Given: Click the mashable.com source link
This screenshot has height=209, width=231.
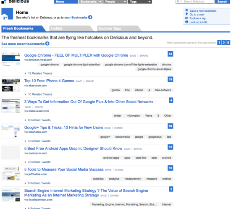Looking at the screenshot, I should click(38, 132).
